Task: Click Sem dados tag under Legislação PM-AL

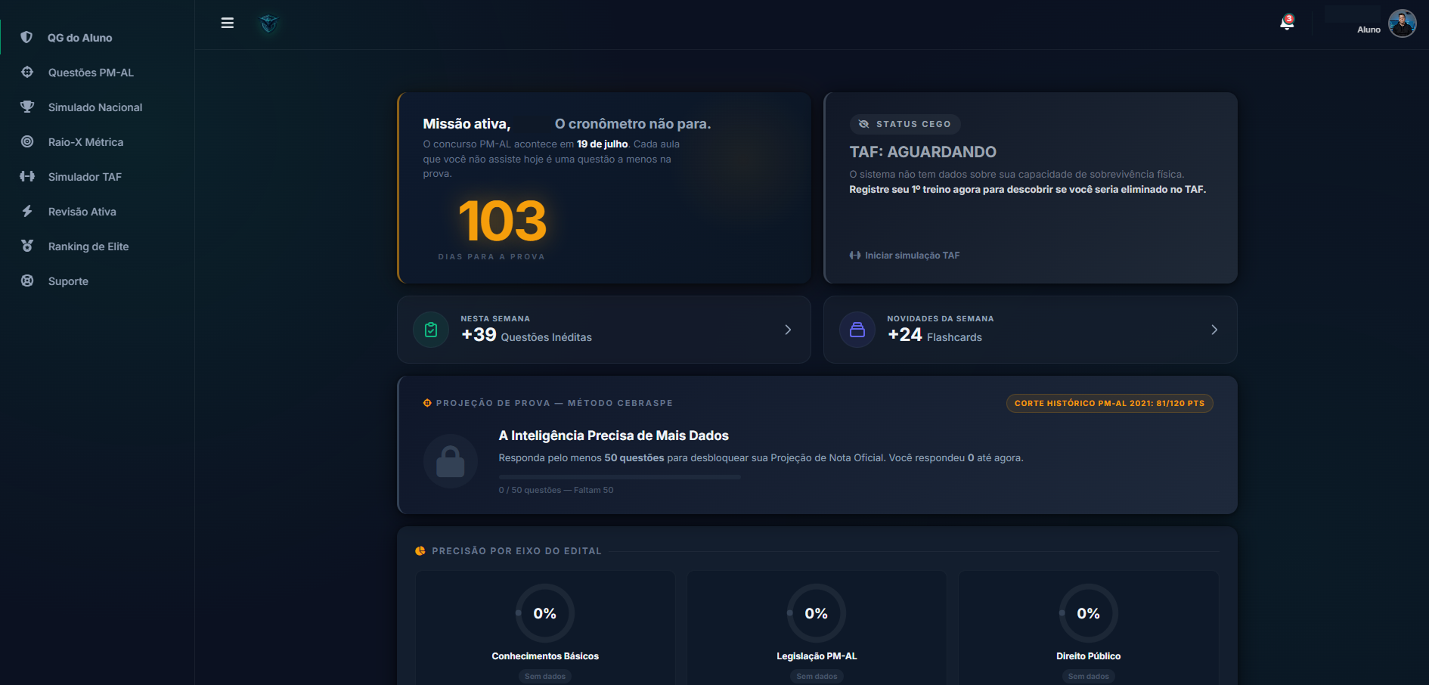Action: tap(817, 677)
